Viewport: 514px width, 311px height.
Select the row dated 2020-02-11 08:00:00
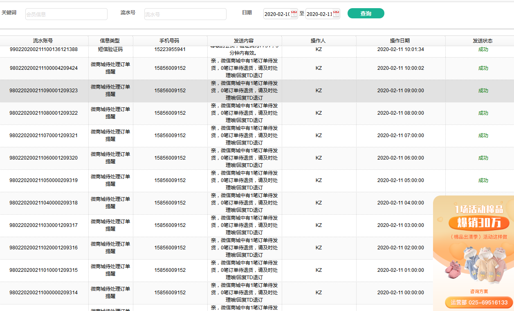pyautogui.click(x=400, y=113)
